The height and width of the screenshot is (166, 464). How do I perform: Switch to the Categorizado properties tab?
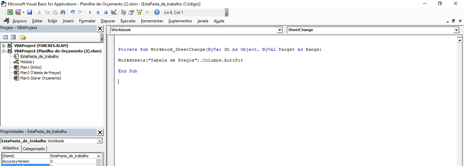pyautogui.click(x=34, y=149)
